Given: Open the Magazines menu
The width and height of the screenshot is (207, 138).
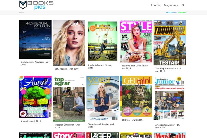Looking at the screenshot, I should tap(171, 5).
